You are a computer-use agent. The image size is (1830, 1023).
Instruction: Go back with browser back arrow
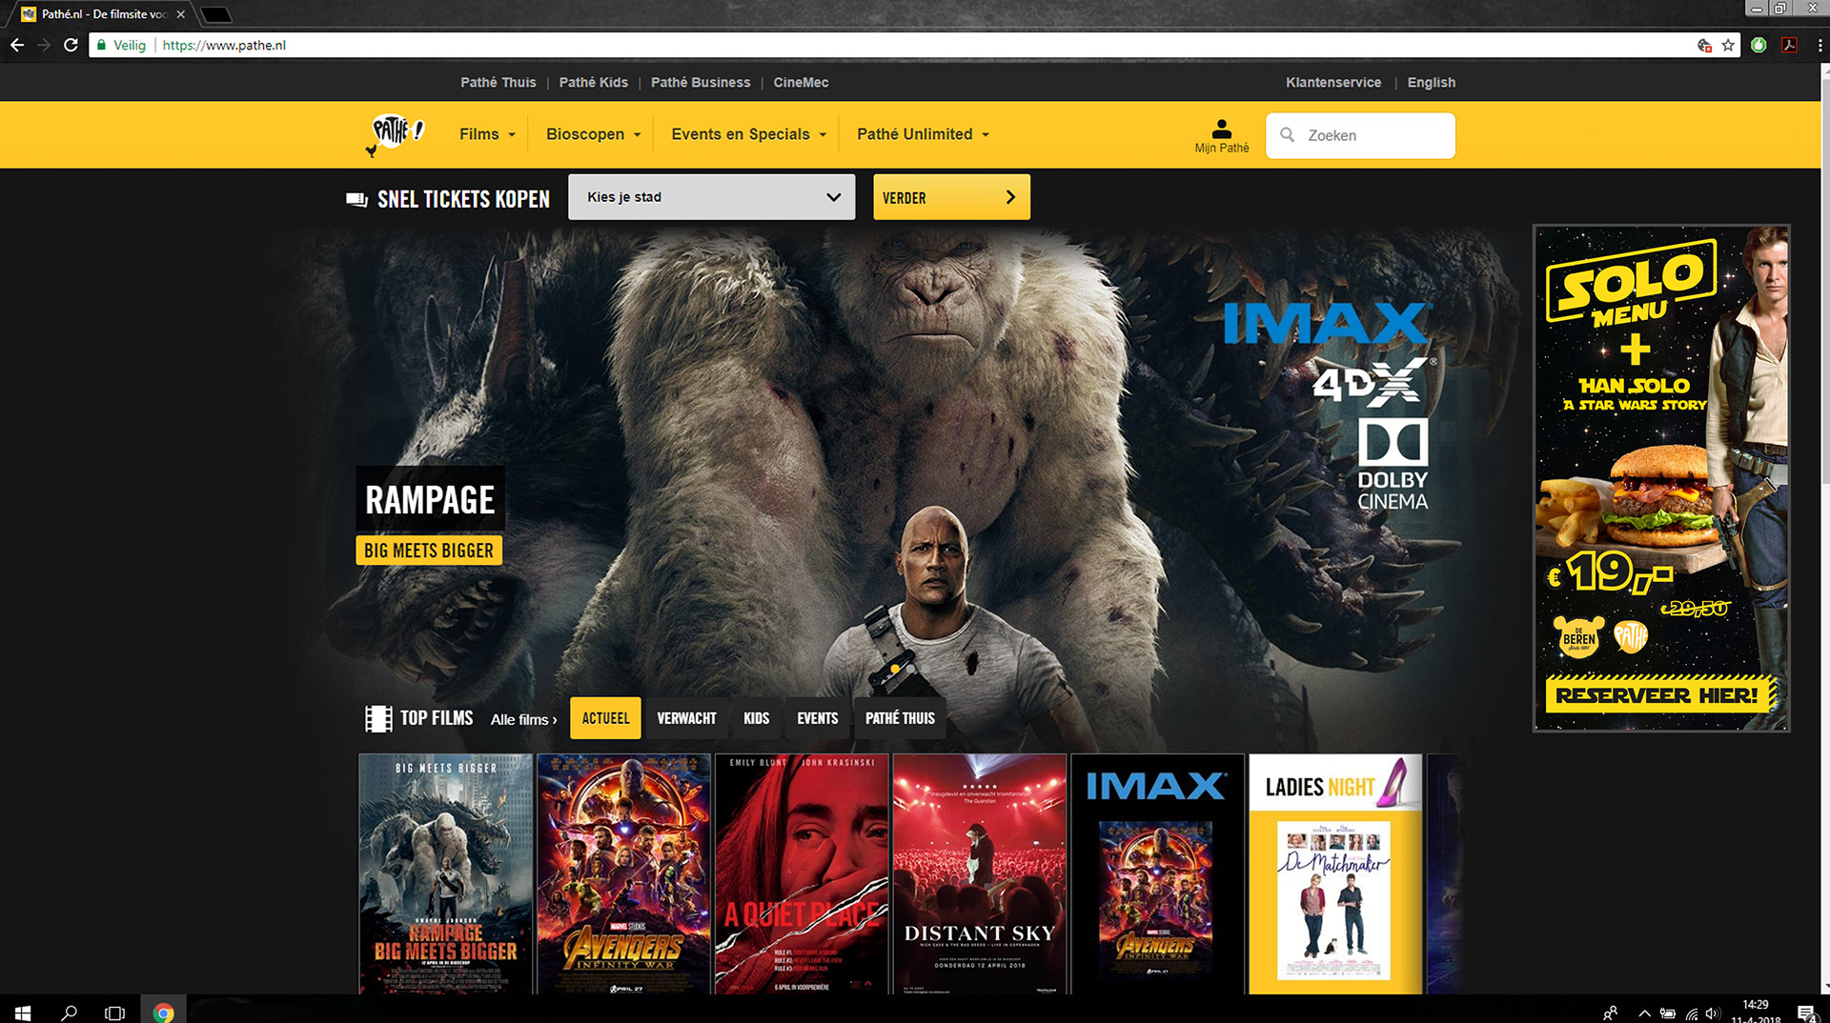pos(17,45)
